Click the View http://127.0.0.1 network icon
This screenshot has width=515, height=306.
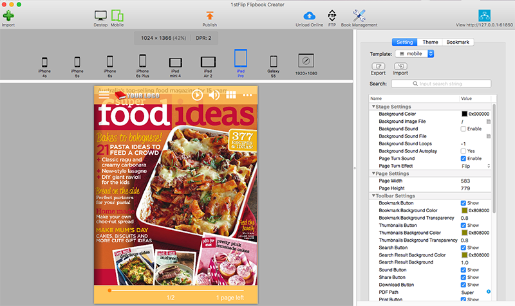(484, 15)
